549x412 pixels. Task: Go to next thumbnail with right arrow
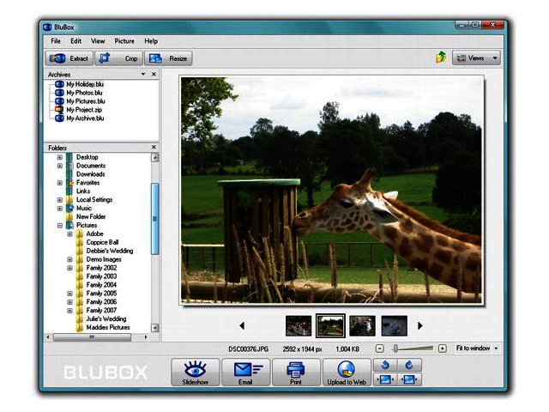(x=419, y=325)
